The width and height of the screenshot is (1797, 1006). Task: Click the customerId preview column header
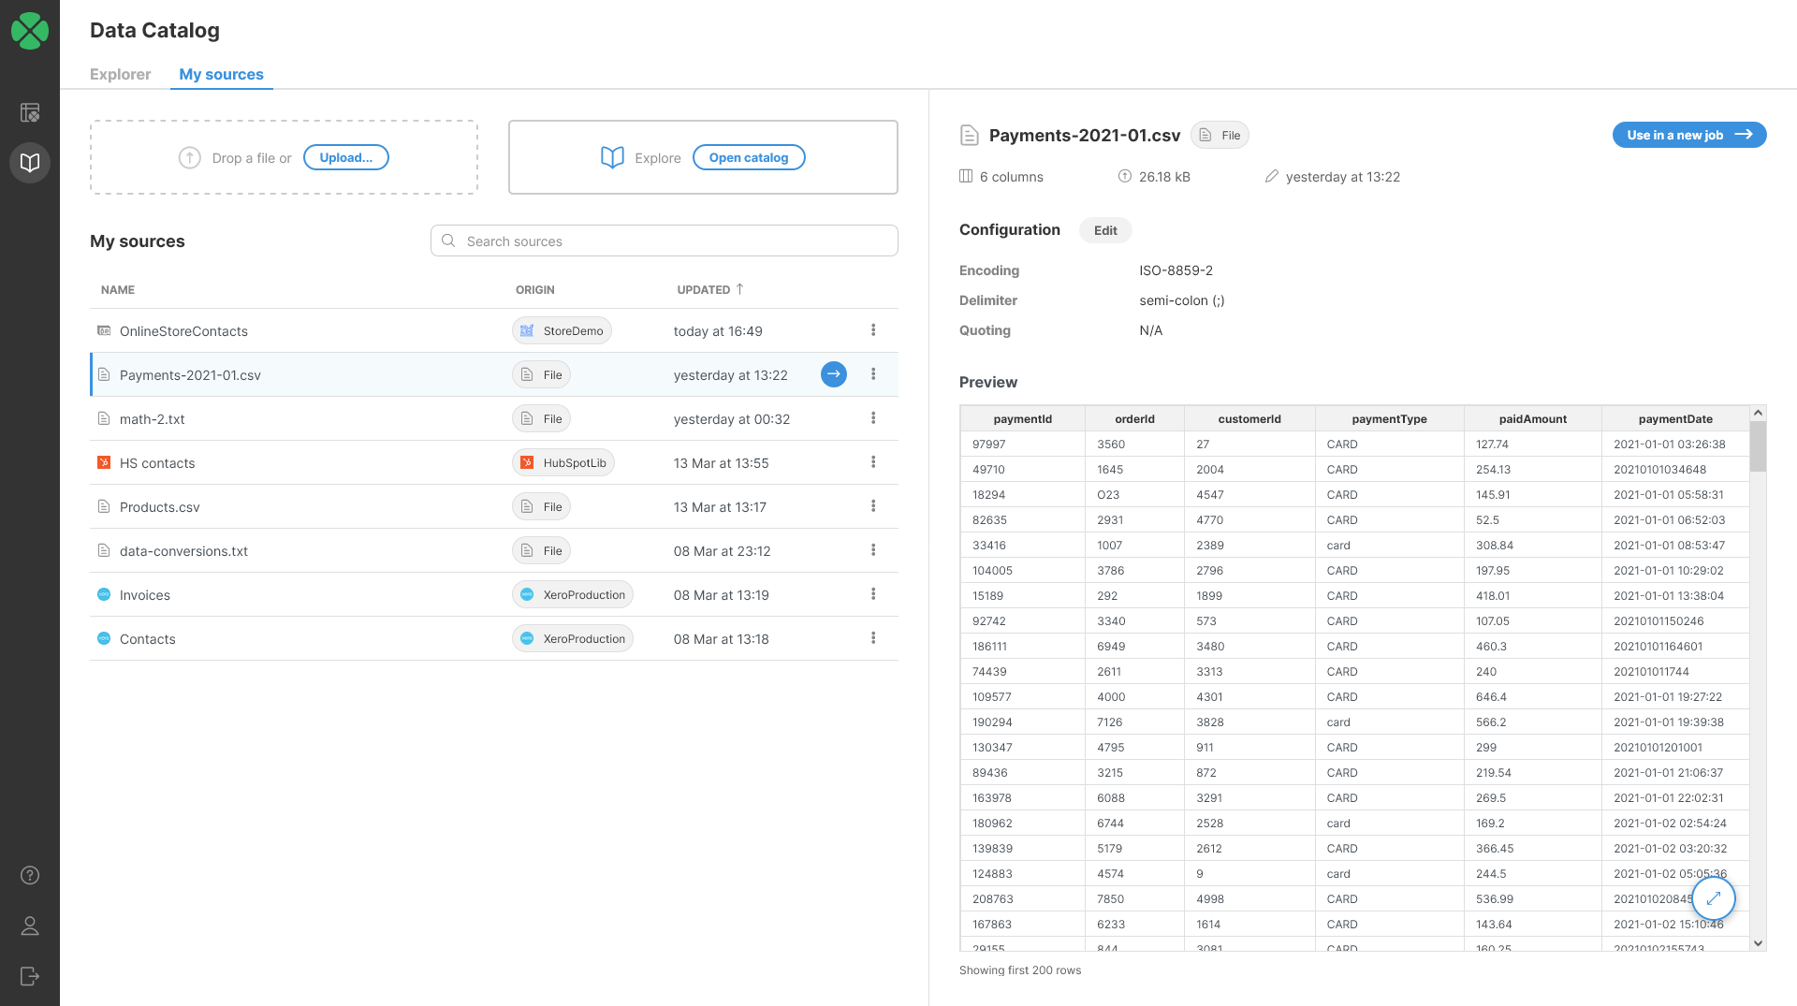pyautogui.click(x=1249, y=418)
